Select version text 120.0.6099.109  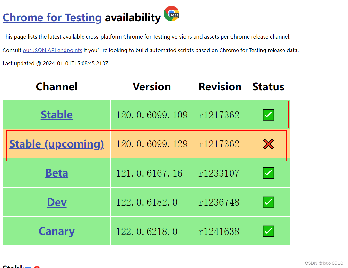[x=152, y=115]
